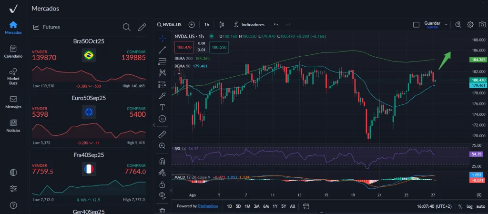Open the Calendario section
Image resolution: width=488 pixels, height=214 pixels.
pos(13,51)
